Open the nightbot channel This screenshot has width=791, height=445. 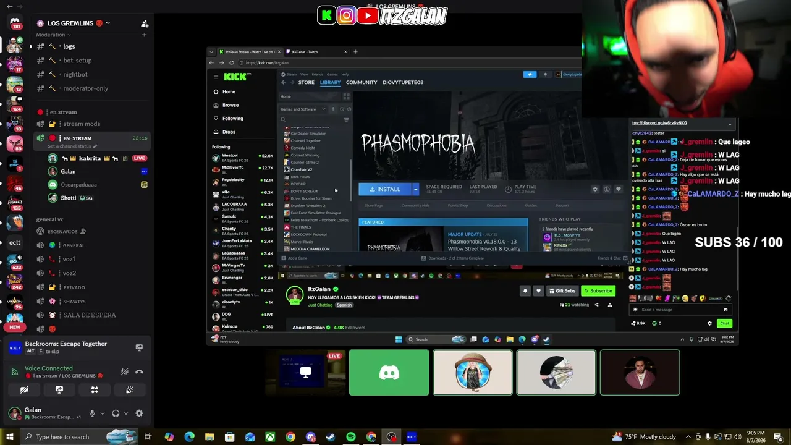coord(91,74)
